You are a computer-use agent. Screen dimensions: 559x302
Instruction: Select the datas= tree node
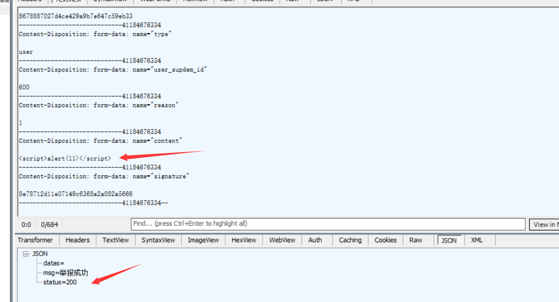click(54, 263)
